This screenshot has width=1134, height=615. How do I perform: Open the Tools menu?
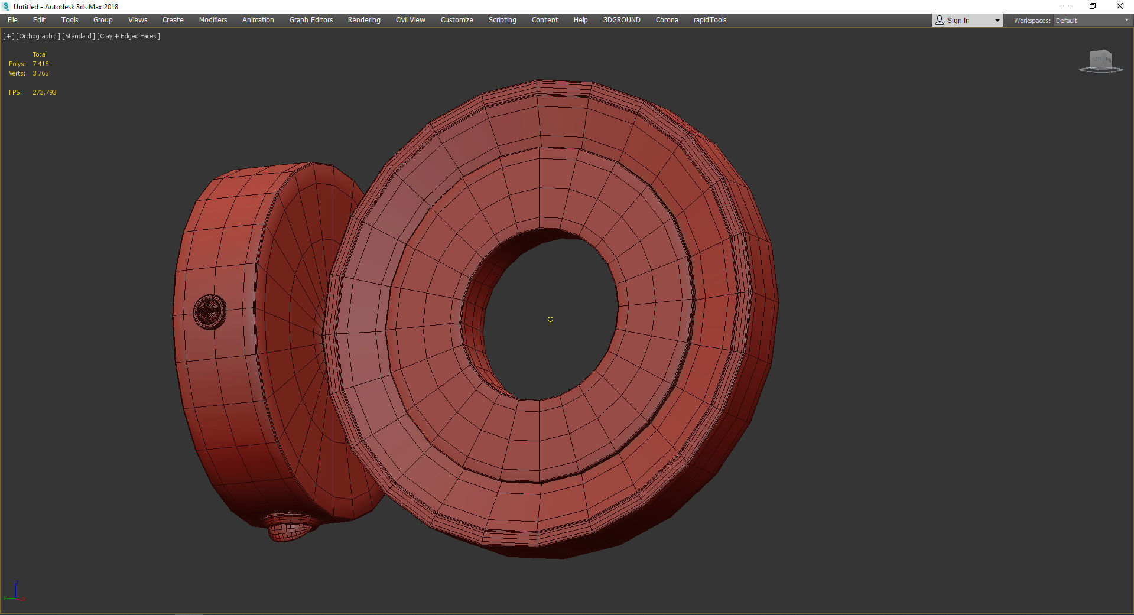coord(70,20)
